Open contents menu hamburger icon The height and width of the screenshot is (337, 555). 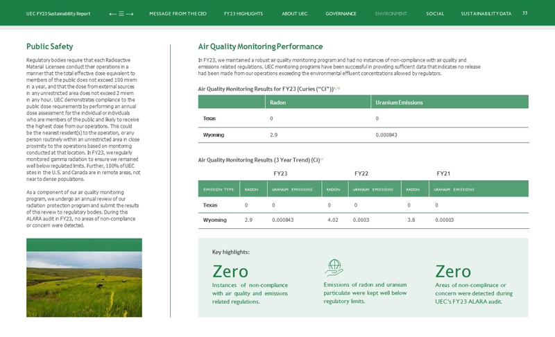(x=121, y=14)
